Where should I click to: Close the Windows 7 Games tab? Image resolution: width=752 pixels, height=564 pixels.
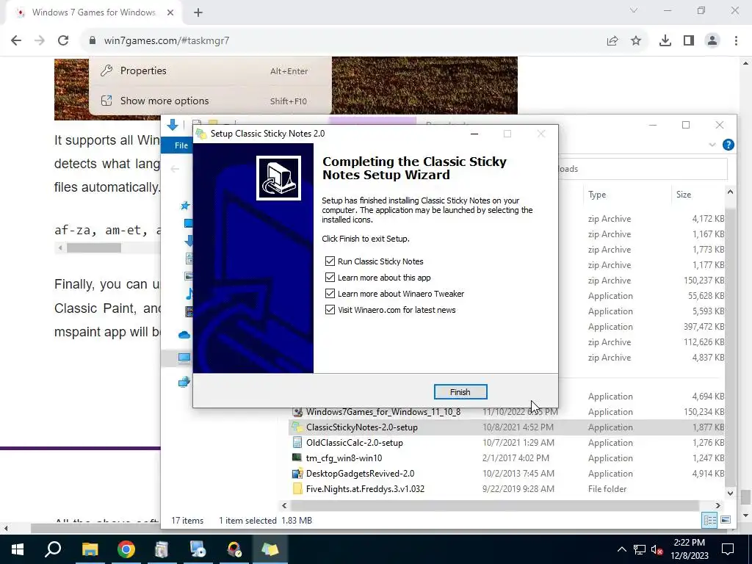click(170, 13)
